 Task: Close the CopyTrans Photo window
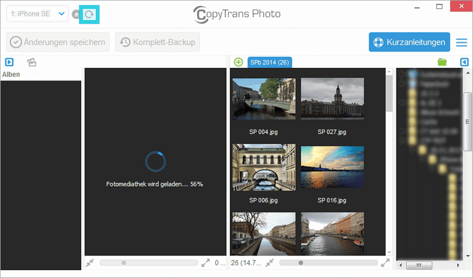coord(461,6)
